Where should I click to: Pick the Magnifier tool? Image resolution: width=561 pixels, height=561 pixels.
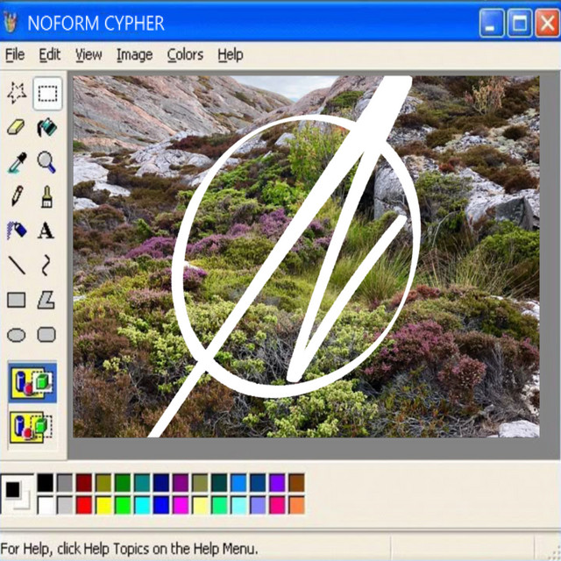click(46, 162)
